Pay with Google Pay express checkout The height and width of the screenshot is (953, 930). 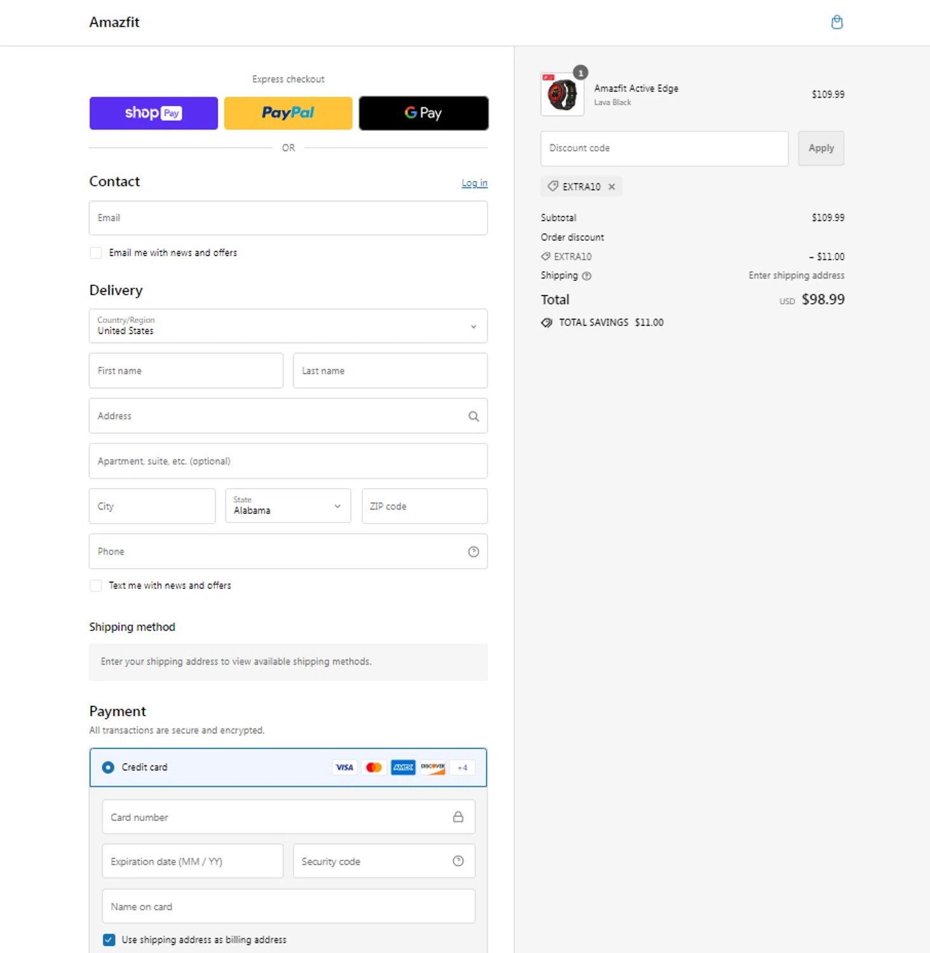[424, 113]
